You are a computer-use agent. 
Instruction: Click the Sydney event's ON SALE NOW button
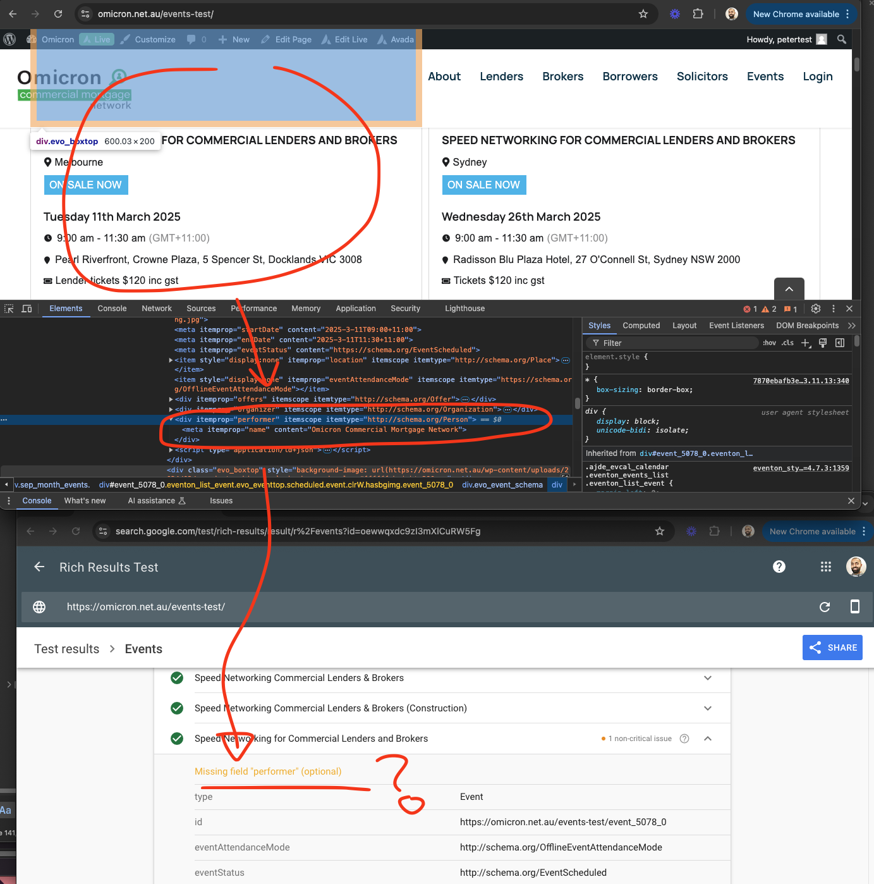click(x=484, y=185)
